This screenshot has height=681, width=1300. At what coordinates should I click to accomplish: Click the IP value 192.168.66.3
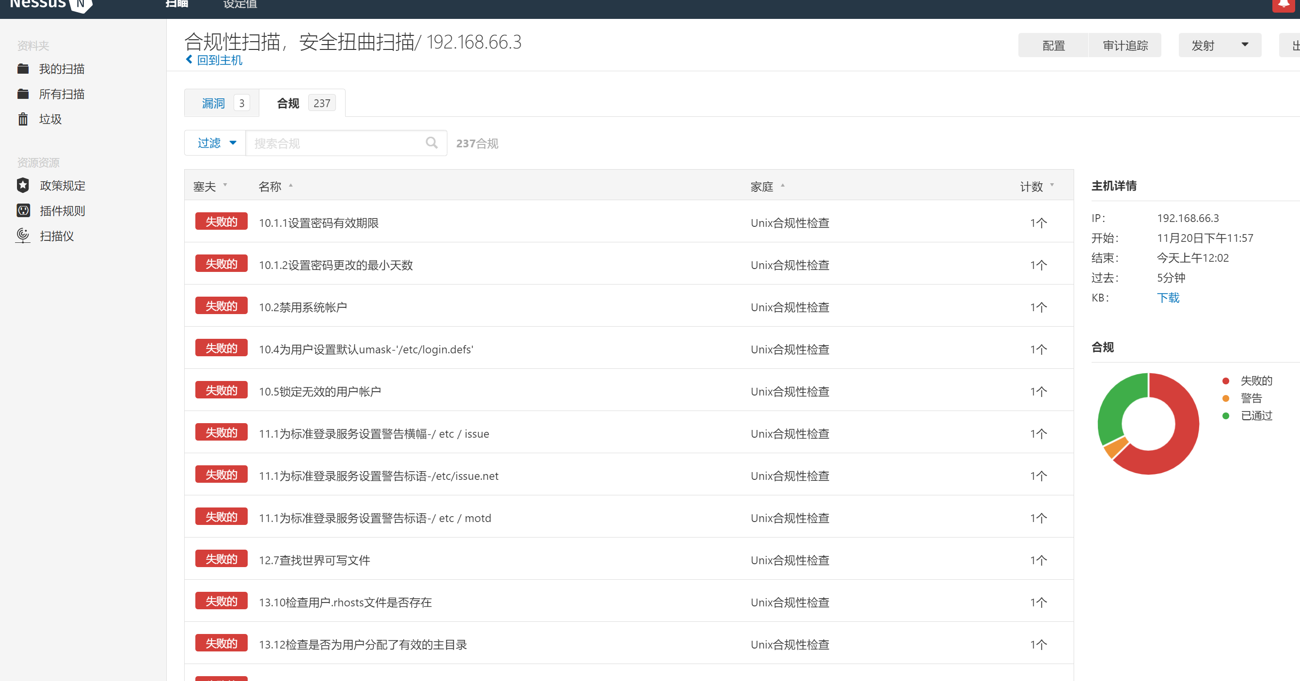click(1188, 218)
